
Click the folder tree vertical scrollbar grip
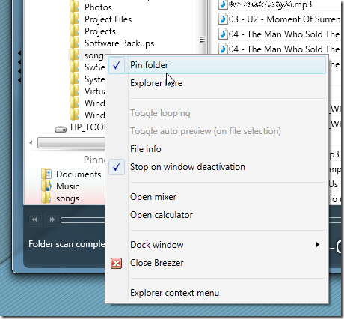coord(202,40)
